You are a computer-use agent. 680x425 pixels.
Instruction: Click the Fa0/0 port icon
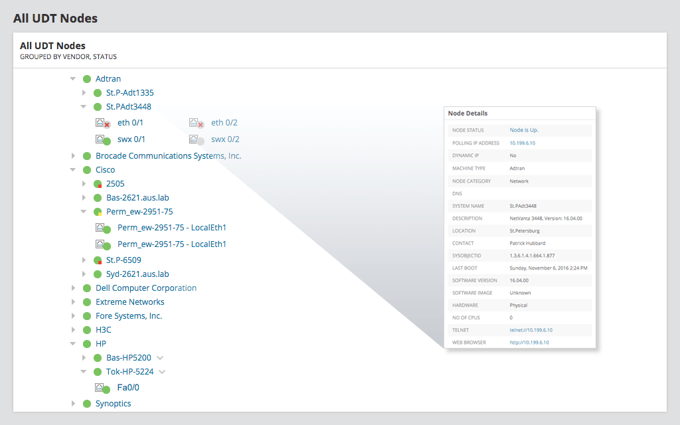point(102,388)
